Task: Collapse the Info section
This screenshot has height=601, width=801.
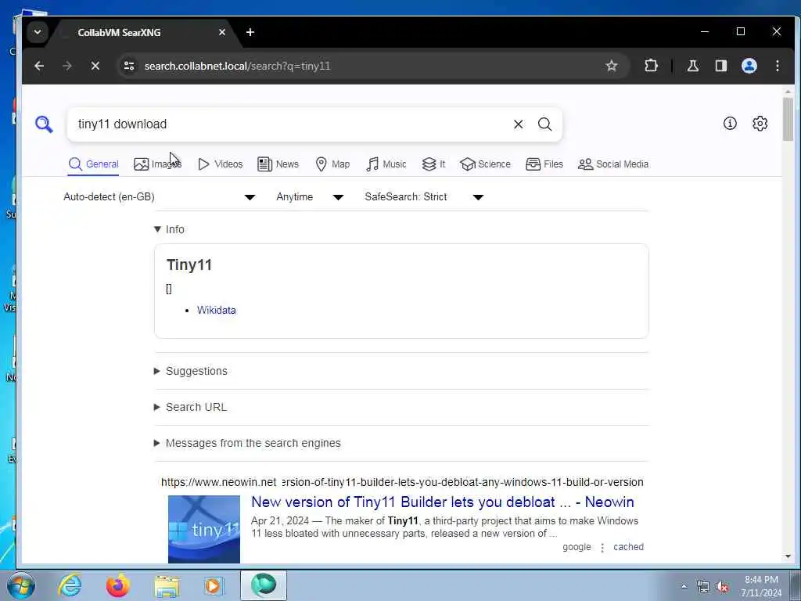Action: (169, 229)
